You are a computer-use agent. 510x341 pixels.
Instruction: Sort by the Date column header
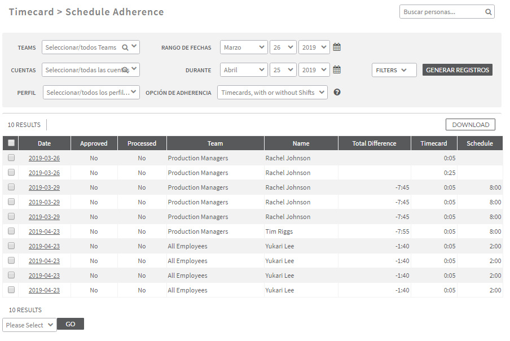tap(44, 143)
